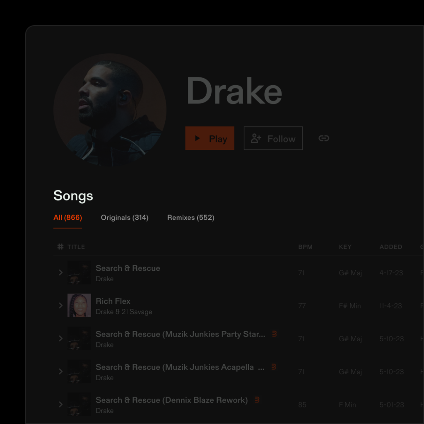Click Drake's round profile picture

click(x=110, y=110)
